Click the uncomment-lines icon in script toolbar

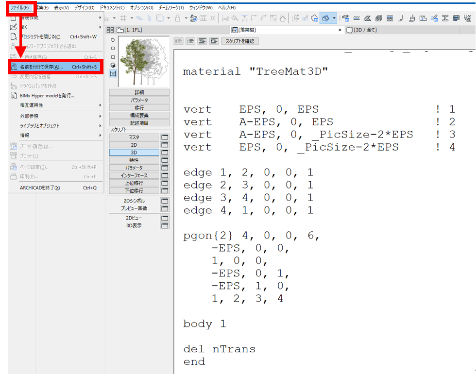point(190,41)
